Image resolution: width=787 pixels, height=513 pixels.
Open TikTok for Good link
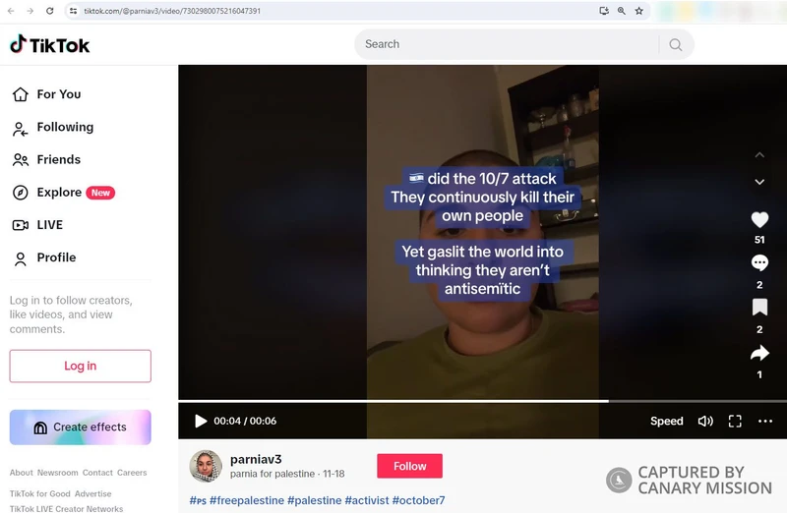pos(40,494)
